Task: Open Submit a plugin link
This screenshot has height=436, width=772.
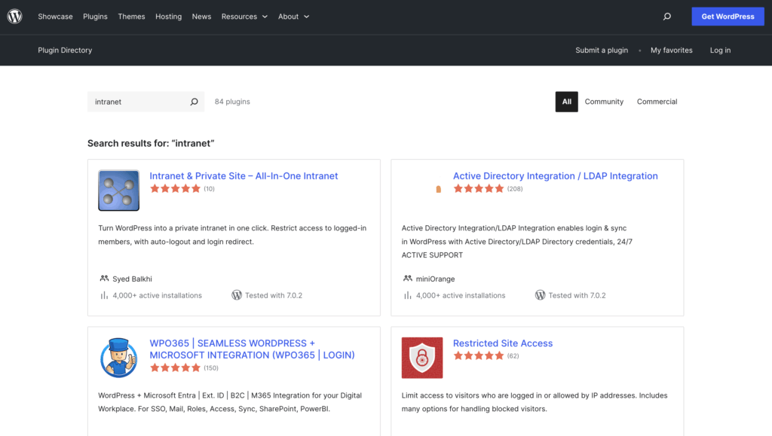Action: pos(602,50)
